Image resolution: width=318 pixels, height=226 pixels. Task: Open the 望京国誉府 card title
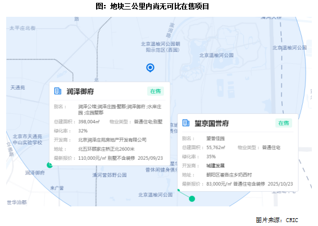pos(212,123)
